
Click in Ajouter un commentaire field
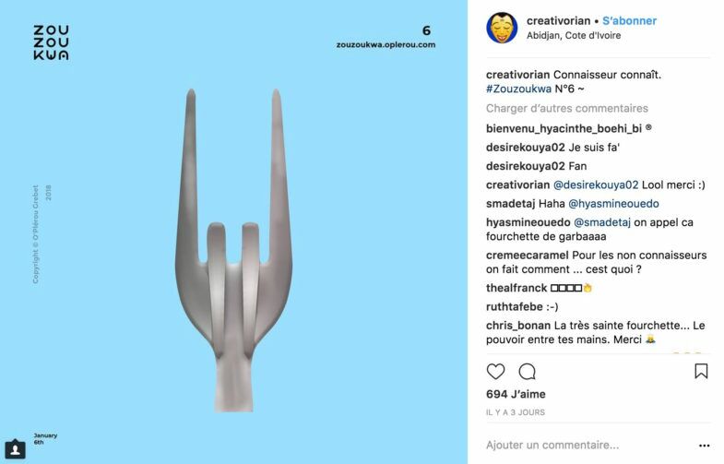[588, 445]
